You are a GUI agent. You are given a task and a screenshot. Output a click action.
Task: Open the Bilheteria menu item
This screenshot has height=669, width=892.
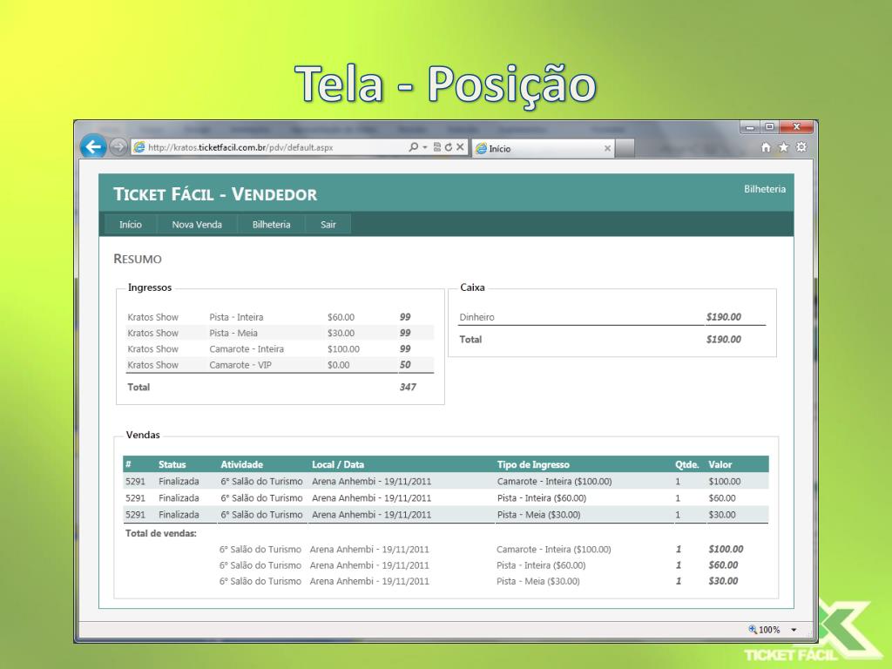click(x=272, y=225)
